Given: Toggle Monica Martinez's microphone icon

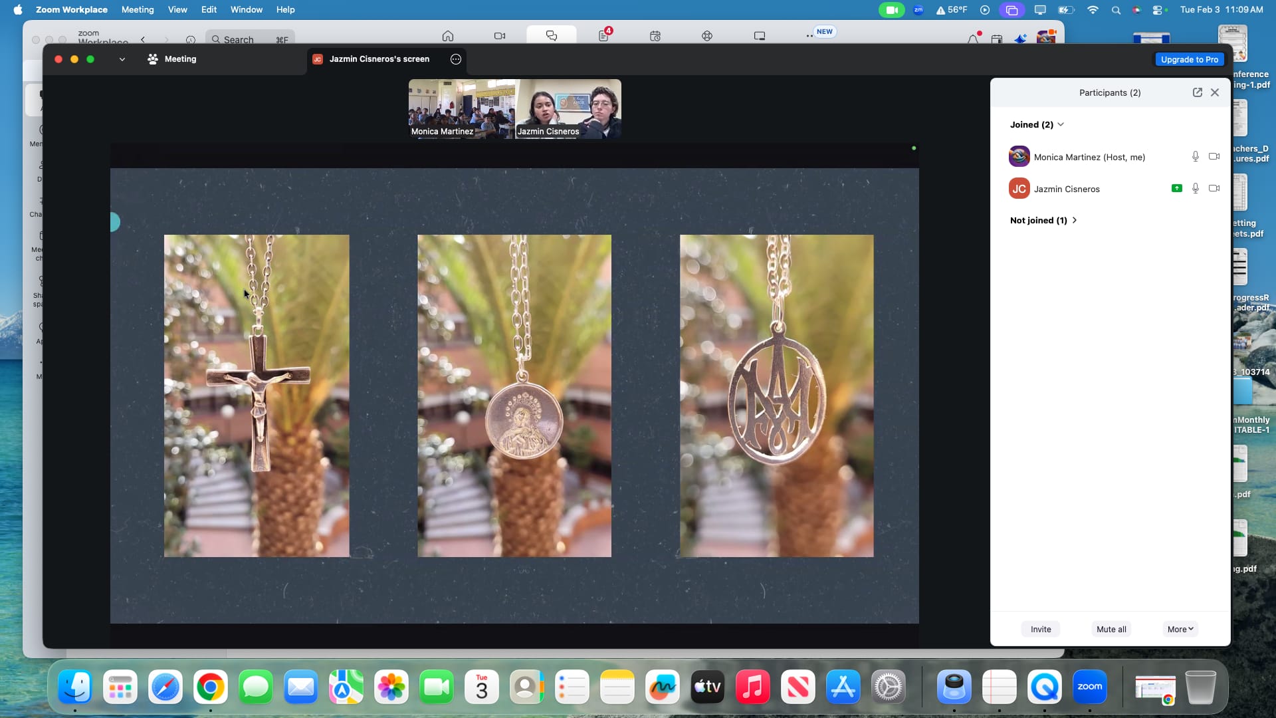Looking at the screenshot, I should pyautogui.click(x=1195, y=156).
